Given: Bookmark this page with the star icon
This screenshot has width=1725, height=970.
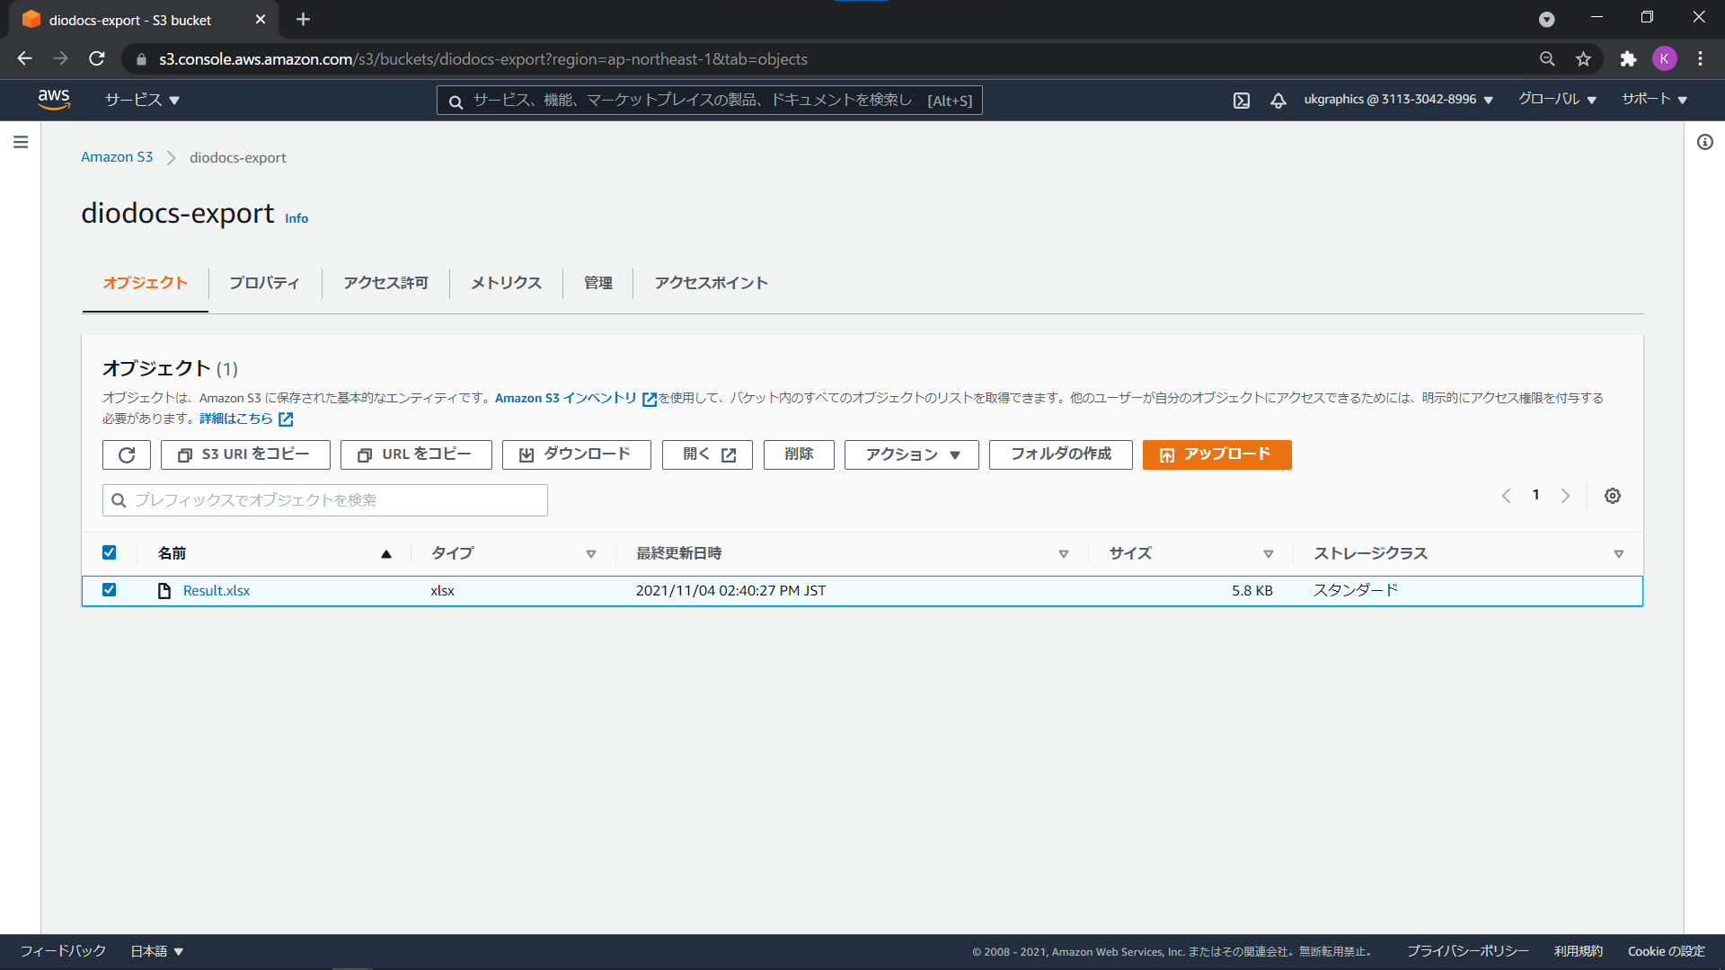Looking at the screenshot, I should pos(1584,59).
